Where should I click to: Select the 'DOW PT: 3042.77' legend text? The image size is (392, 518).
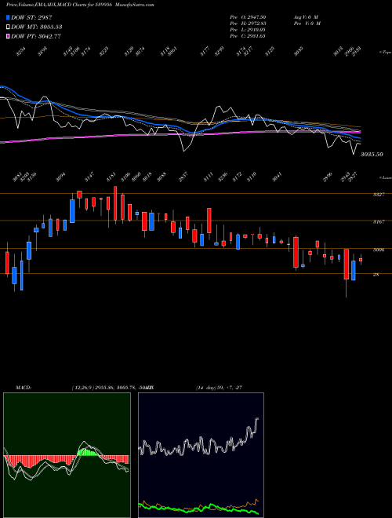36,36
